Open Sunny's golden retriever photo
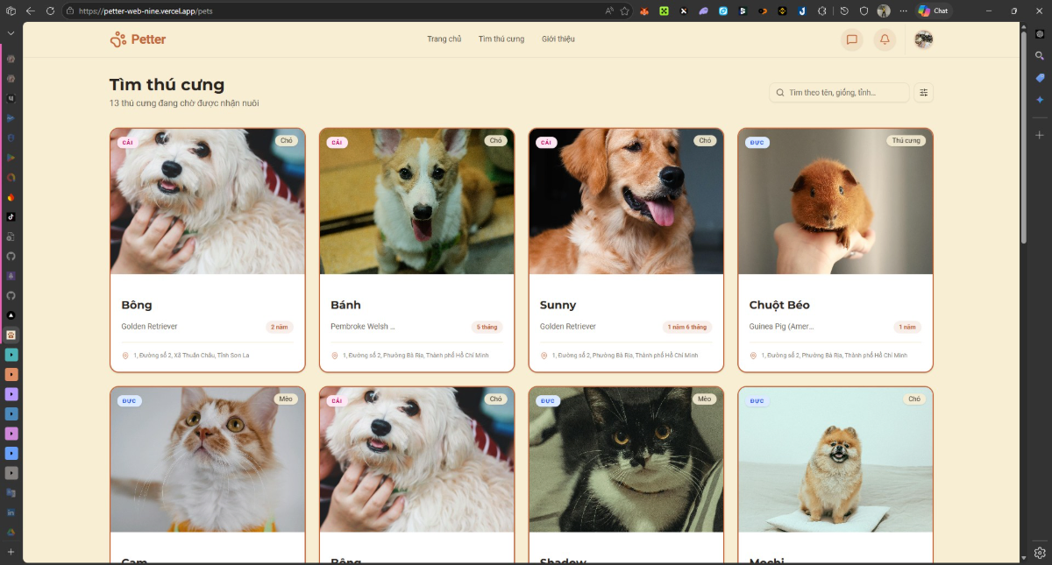The width and height of the screenshot is (1052, 565). 626,201
